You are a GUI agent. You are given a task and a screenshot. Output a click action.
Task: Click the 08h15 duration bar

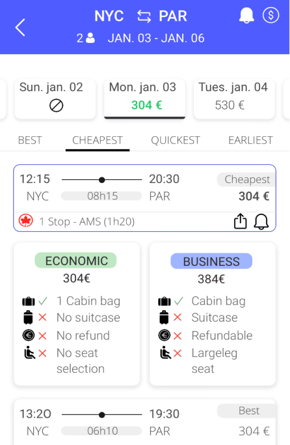click(101, 196)
